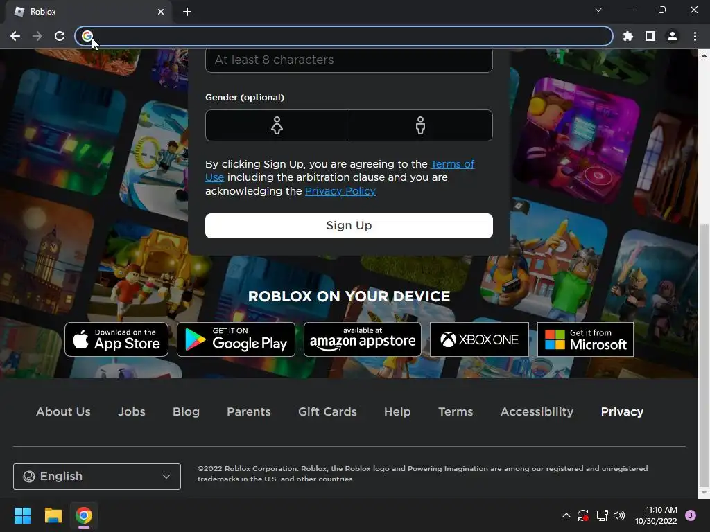
Task: Open Chrome's three-dot menu
Action: tap(695, 36)
